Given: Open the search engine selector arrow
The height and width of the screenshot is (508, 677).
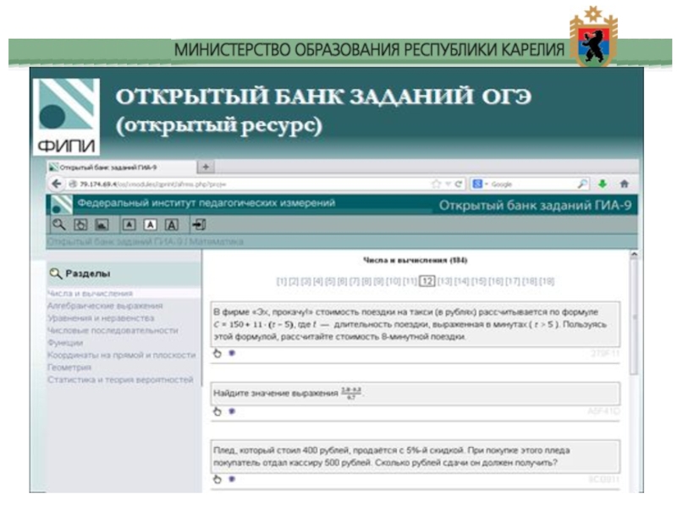Looking at the screenshot, I should point(486,185).
